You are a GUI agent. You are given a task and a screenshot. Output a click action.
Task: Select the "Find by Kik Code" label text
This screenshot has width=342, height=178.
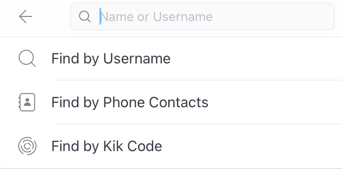(107, 146)
